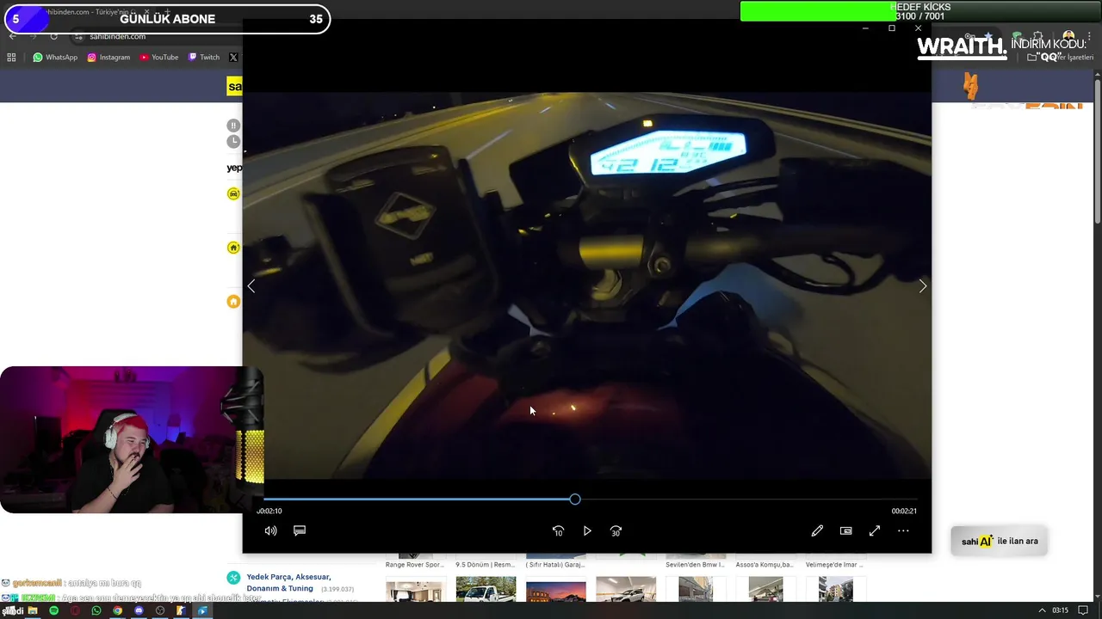Click the yellow car category icon in sidebar
This screenshot has height=619, width=1102.
233,194
